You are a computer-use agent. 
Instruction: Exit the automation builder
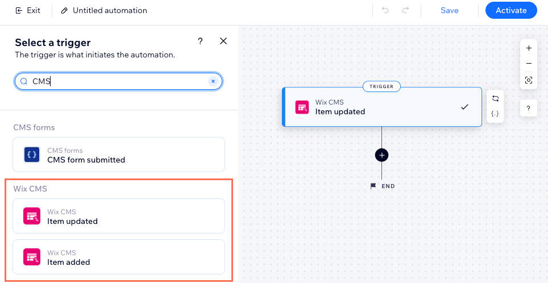28,10
